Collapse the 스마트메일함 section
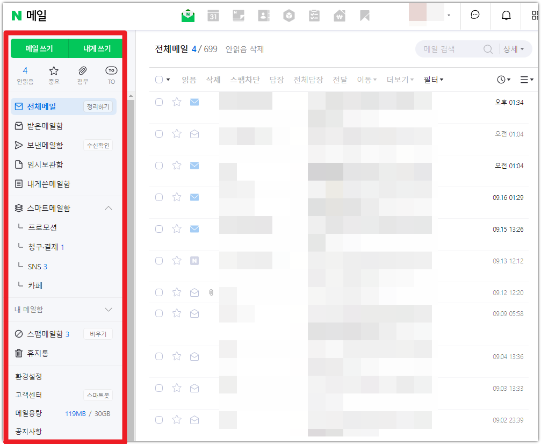This screenshot has width=541, height=444. pyautogui.click(x=109, y=208)
